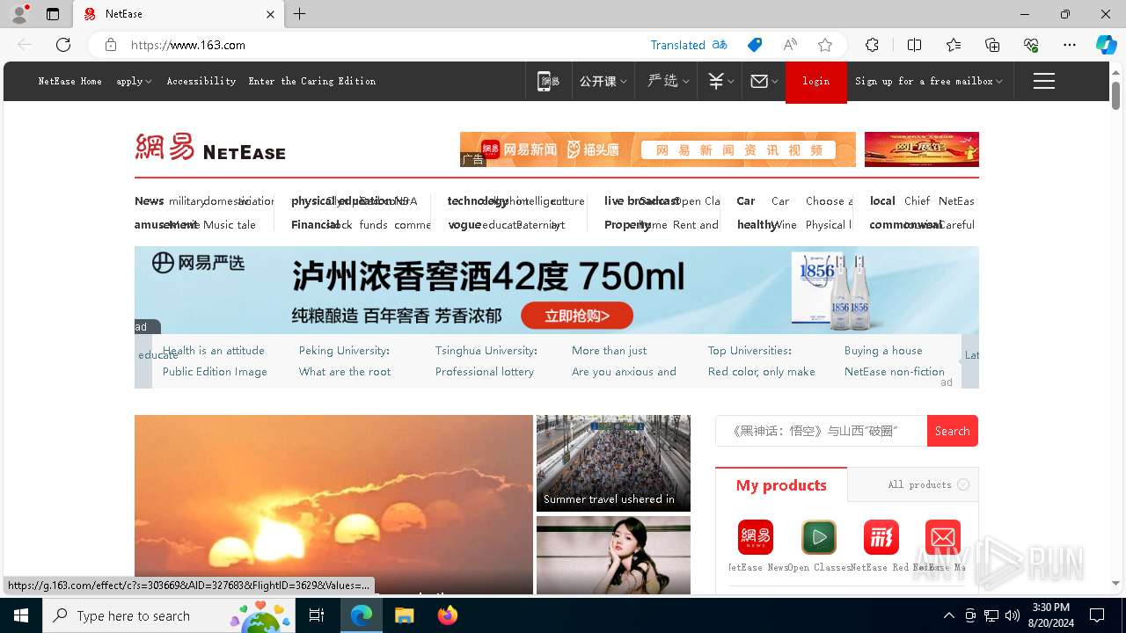The image size is (1126, 633).
Task: Refresh the page with reload icon
Action: coord(63,45)
